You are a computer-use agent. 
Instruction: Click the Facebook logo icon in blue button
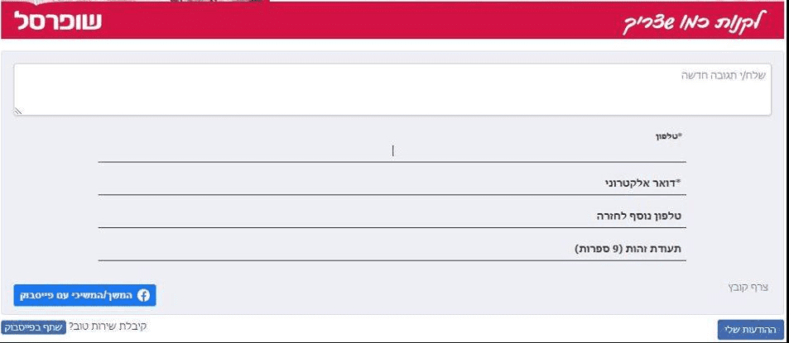point(142,295)
